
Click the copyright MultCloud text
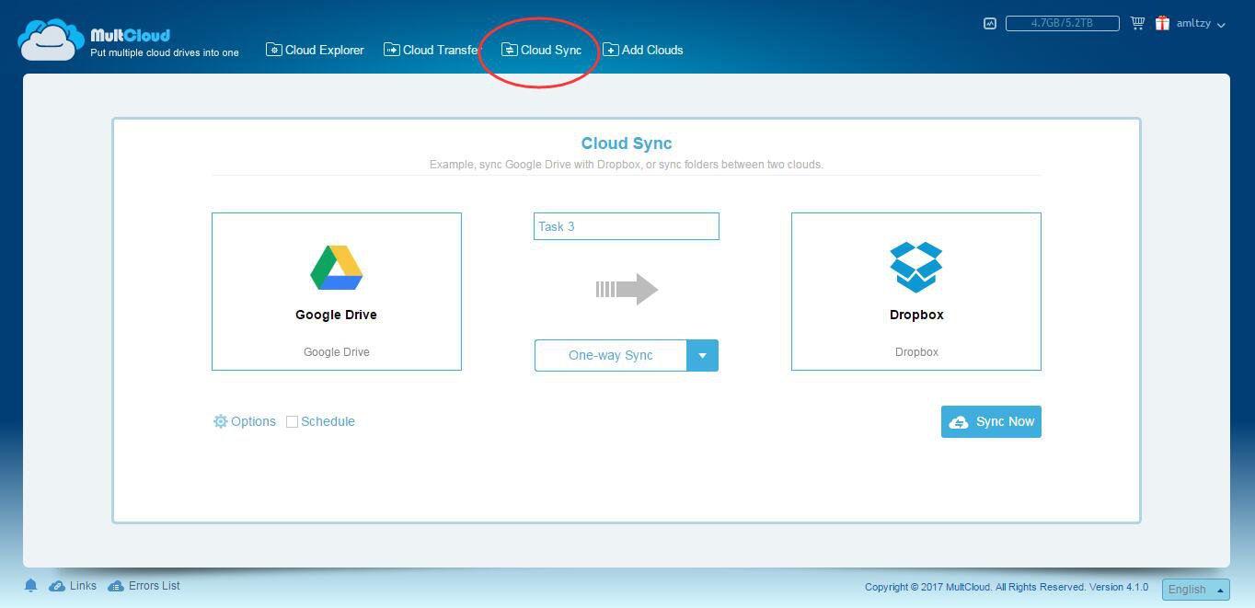(1007, 587)
